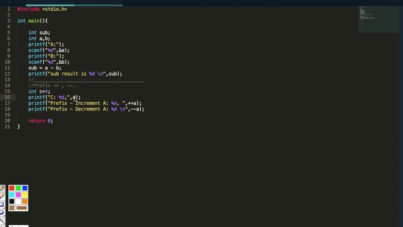Click gutter line number 13

(x=8, y=80)
